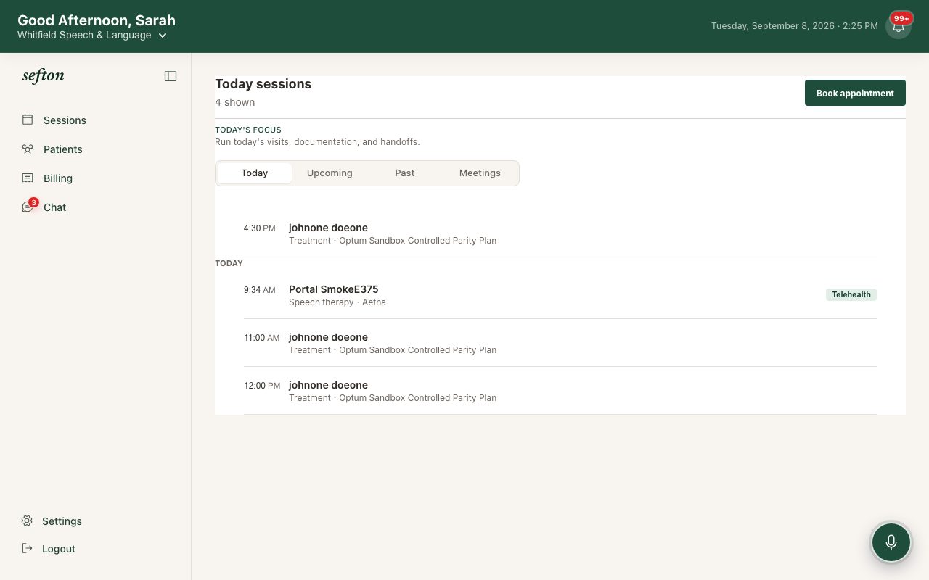Open the 11:00 AM johnone doeone session
Viewport: 929px width, 580px height.
560,343
